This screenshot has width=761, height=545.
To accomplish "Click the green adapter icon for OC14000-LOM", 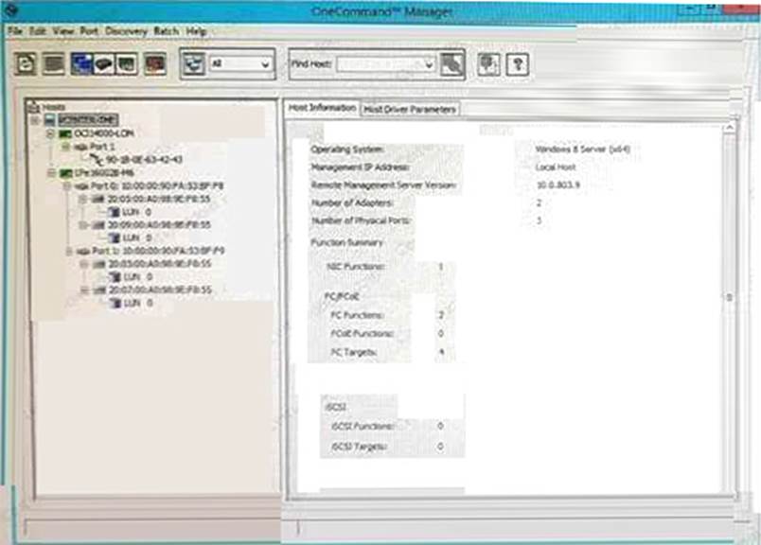I will (x=65, y=133).
